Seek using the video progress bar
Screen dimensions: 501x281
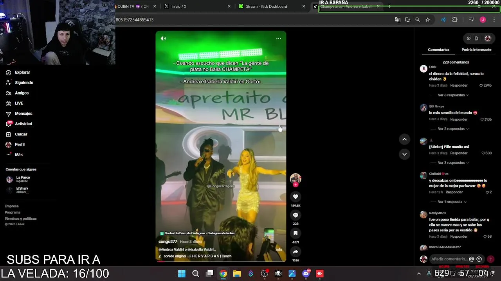tap(221, 261)
